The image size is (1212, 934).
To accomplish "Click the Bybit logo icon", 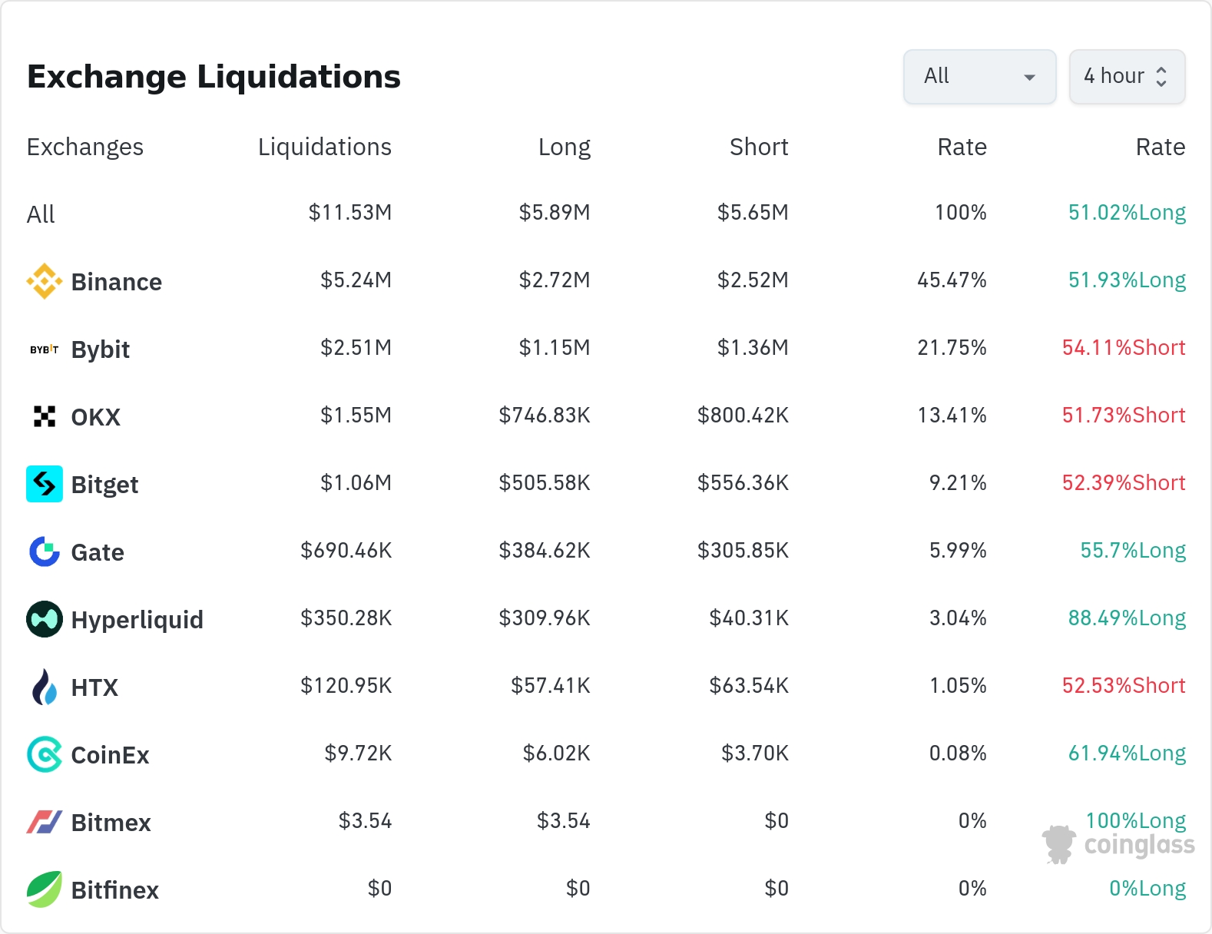I will (44, 349).
